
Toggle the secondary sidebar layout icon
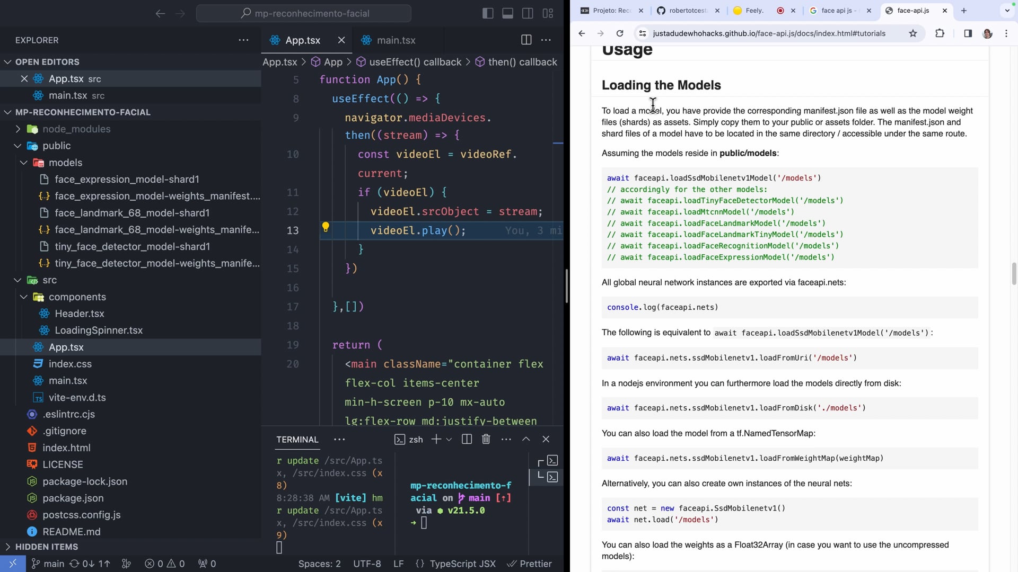pos(528,13)
